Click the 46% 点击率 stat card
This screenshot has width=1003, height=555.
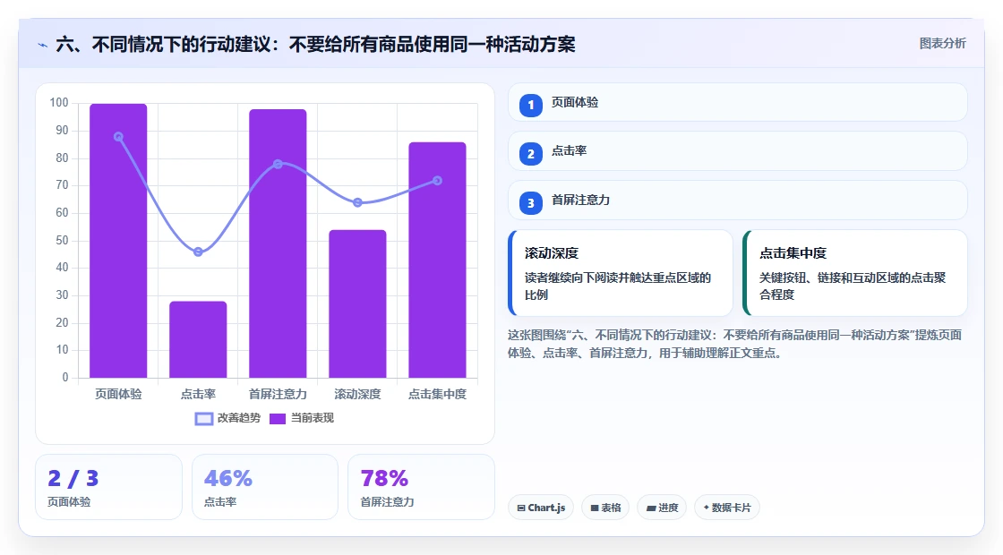click(x=265, y=487)
